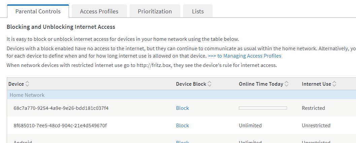Follow the Managing Access Profiles link

pyautogui.click(x=244, y=56)
